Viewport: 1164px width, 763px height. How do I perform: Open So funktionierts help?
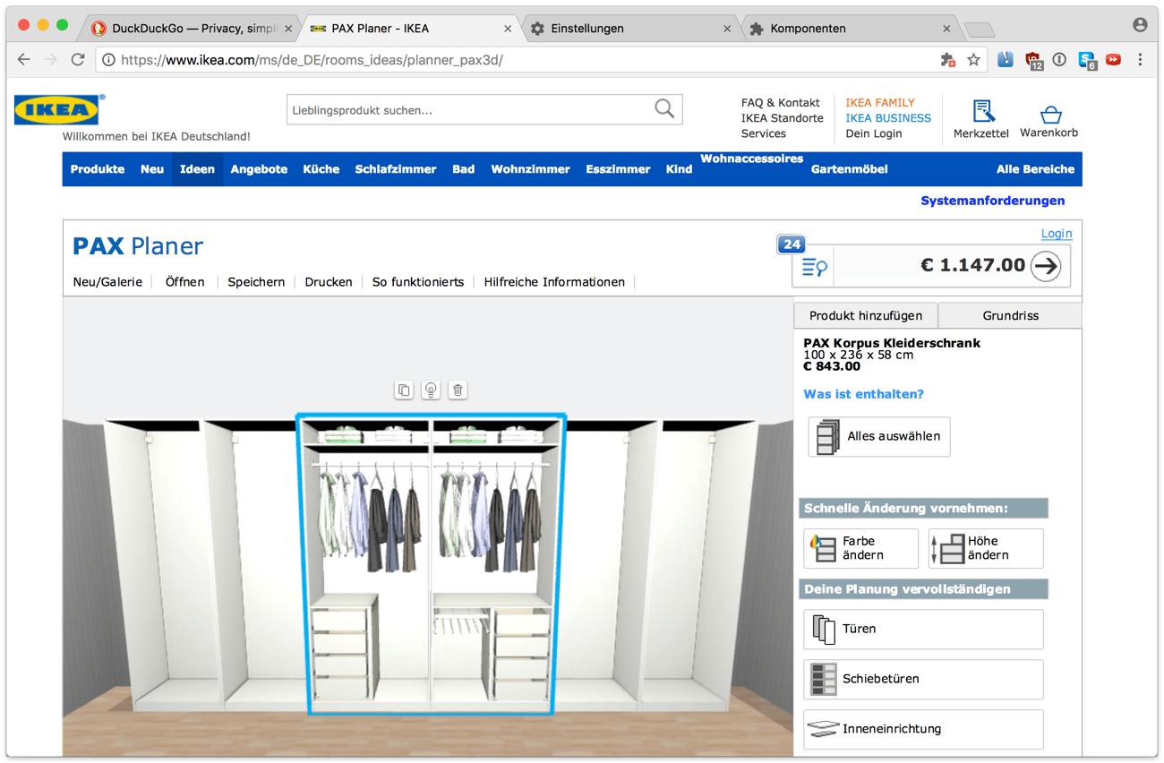(418, 282)
